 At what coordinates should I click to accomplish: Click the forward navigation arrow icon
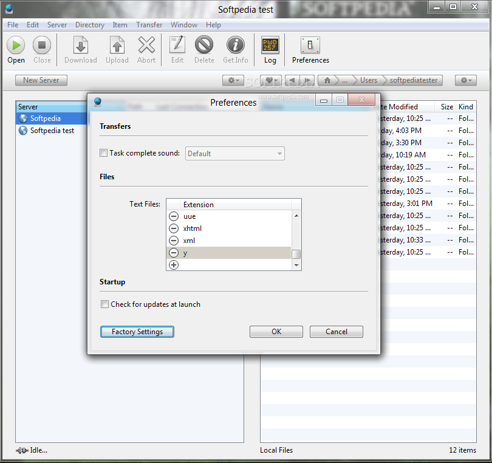[x=308, y=80]
